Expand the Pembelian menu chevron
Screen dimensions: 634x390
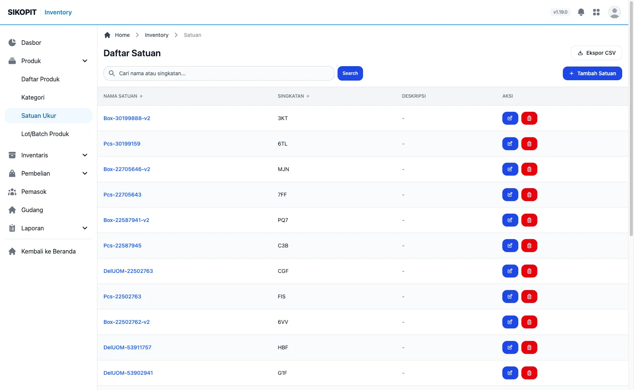(85, 173)
